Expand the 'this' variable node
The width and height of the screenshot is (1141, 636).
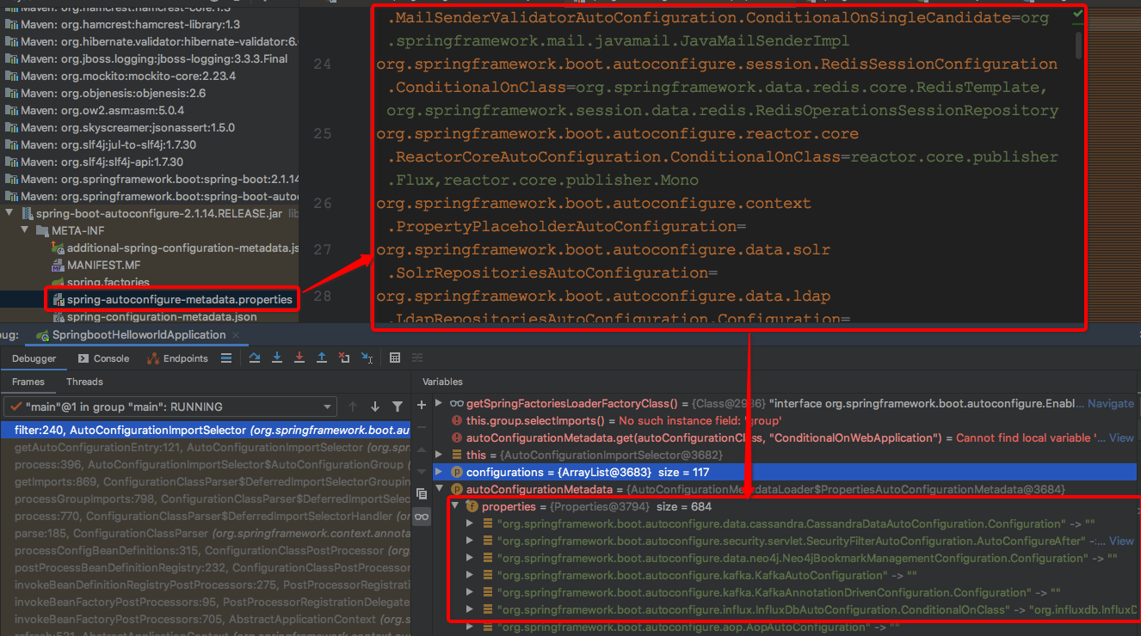[441, 455]
